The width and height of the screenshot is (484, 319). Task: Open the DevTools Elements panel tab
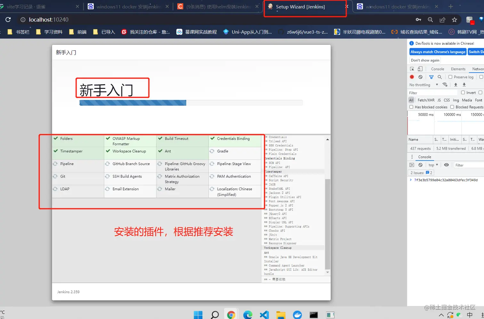458,69
